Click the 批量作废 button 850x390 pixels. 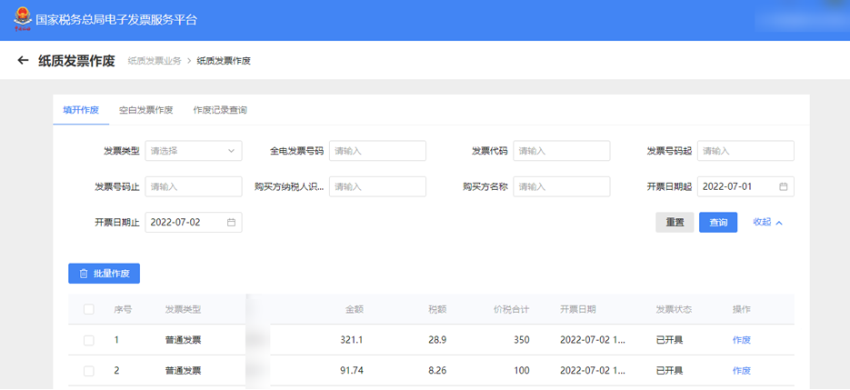click(x=104, y=274)
